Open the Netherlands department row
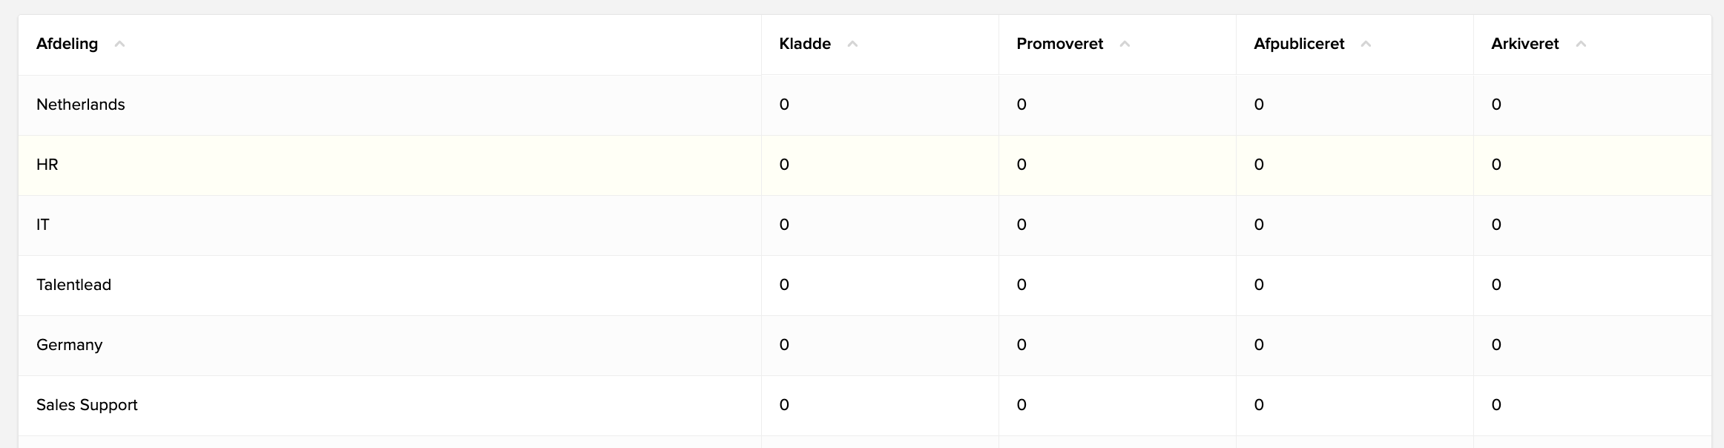 click(x=865, y=105)
